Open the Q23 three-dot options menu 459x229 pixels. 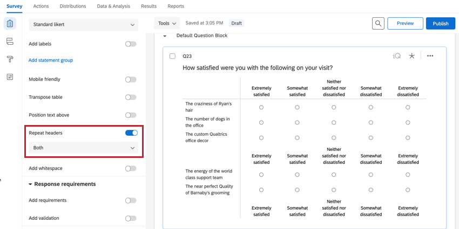pyautogui.click(x=430, y=56)
